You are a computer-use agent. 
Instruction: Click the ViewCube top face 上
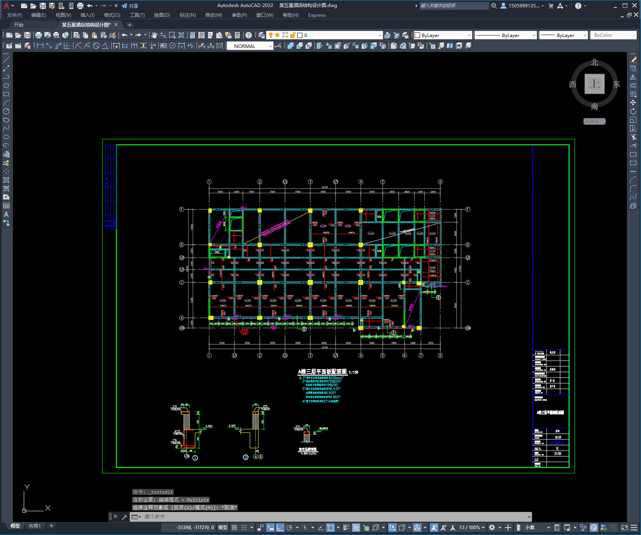pos(595,84)
